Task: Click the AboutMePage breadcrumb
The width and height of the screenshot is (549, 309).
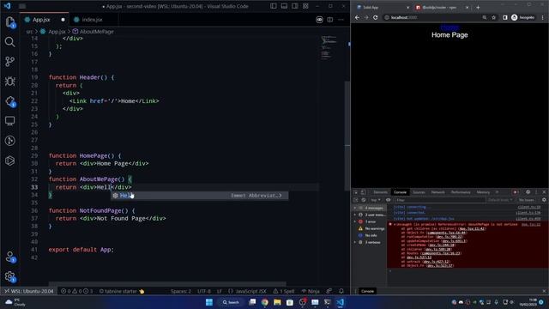Action: coord(96,32)
